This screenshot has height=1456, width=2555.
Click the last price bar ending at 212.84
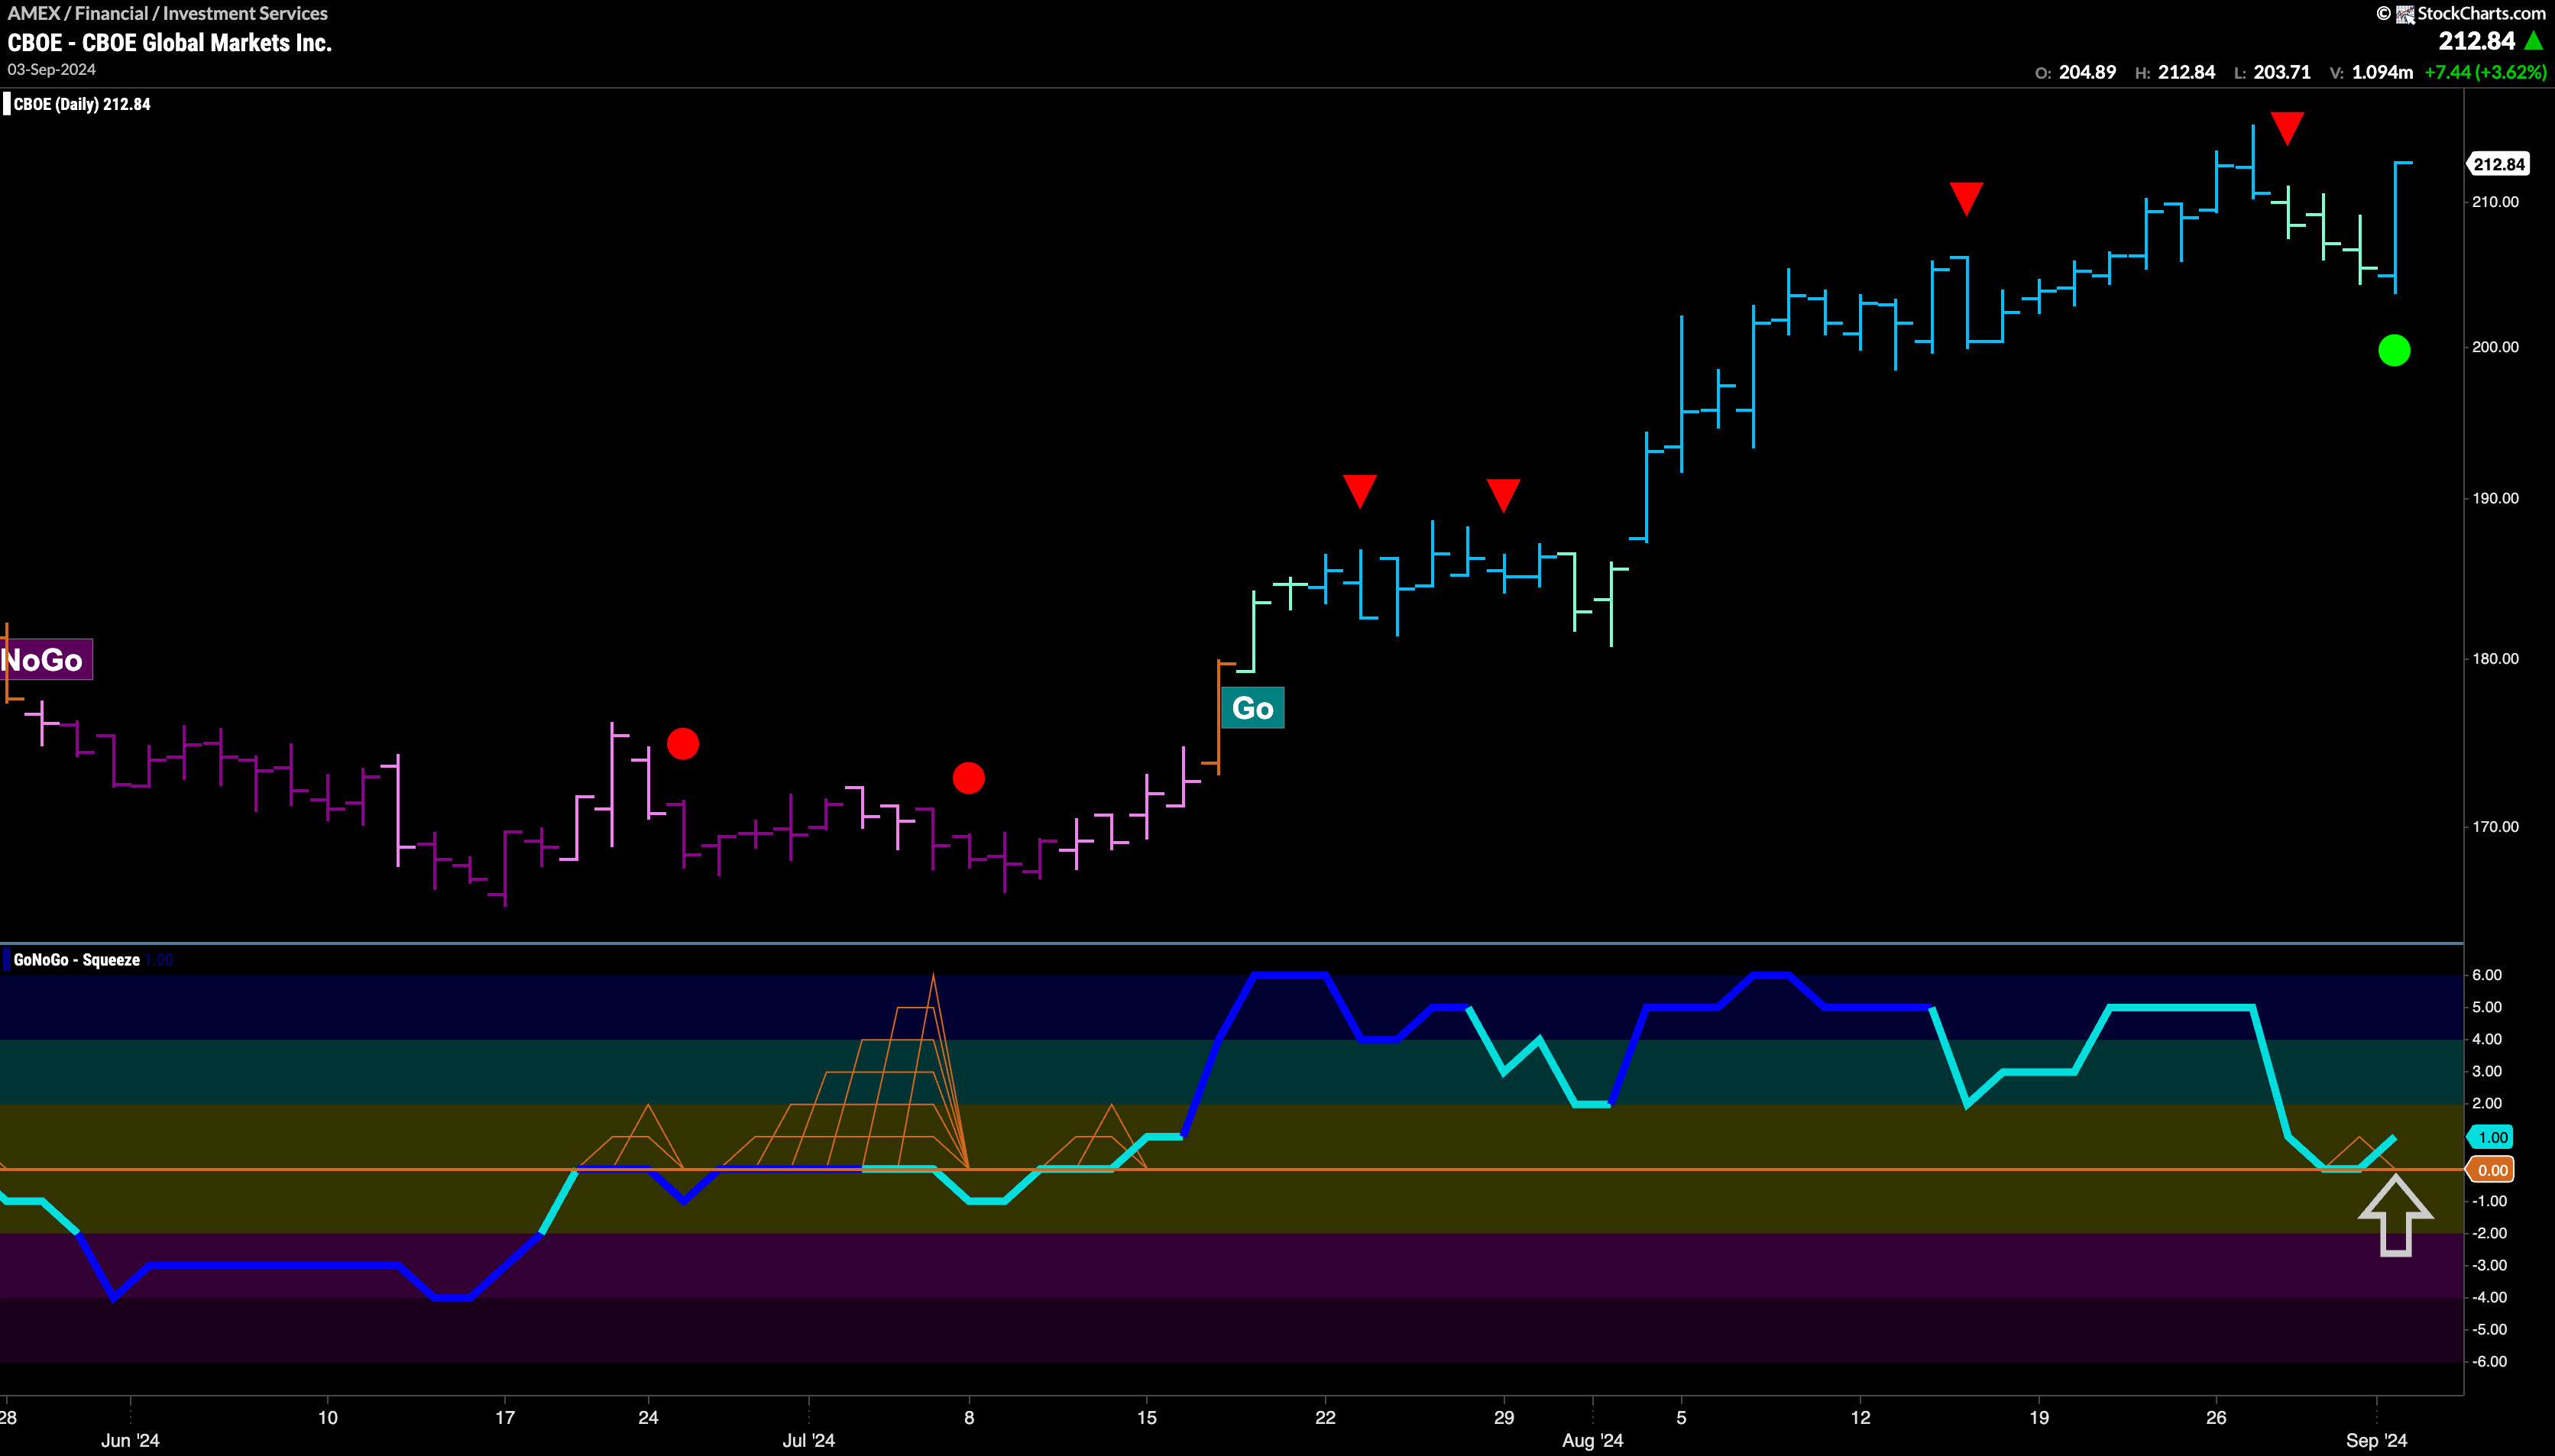tap(2396, 227)
